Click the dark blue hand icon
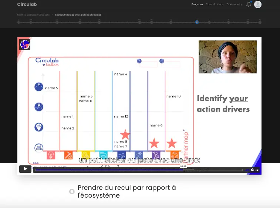Screen dimensions: 280x208 click(121, 155)
